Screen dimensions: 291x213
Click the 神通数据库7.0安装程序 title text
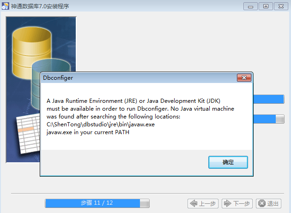[x=40, y=6]
